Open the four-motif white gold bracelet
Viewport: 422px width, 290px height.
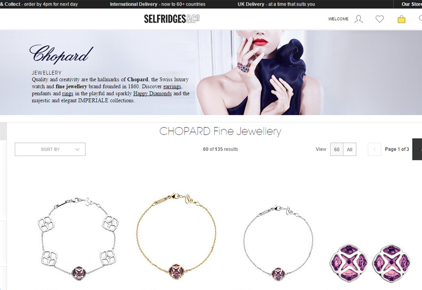pos(78,239)
